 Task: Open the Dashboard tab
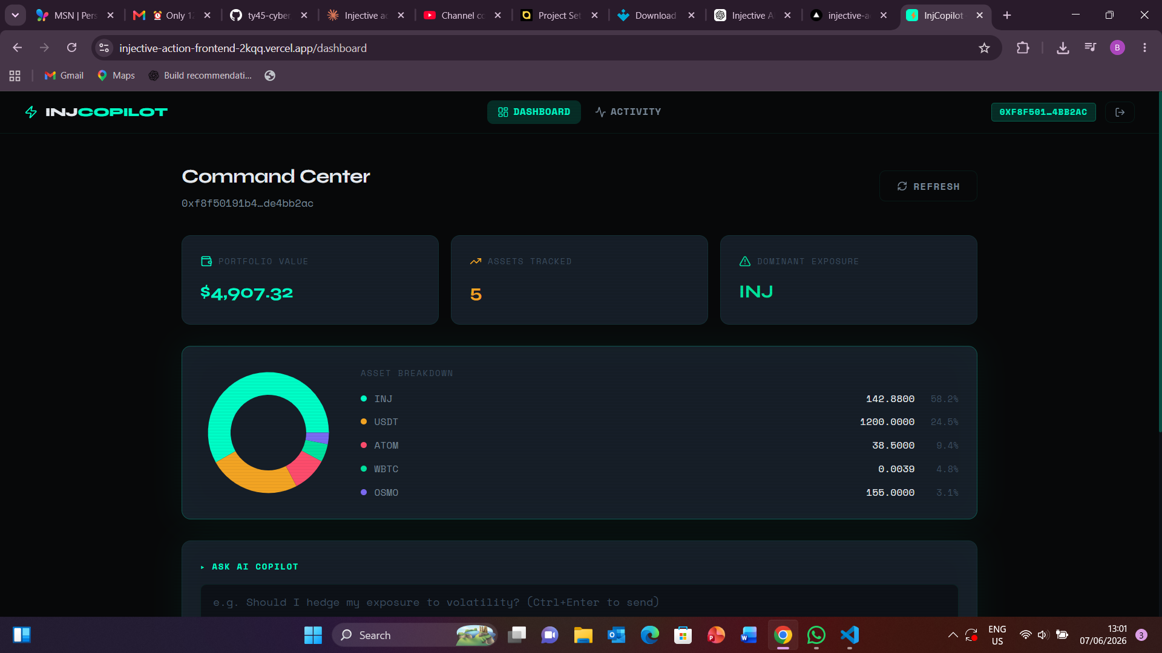(x=534, y=112)
